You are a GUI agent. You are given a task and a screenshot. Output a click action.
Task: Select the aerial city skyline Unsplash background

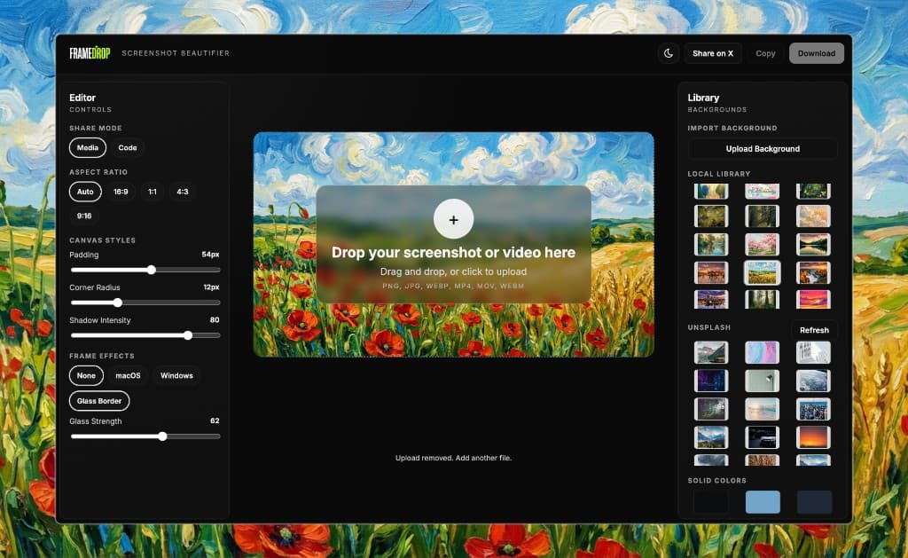[813, 409]
